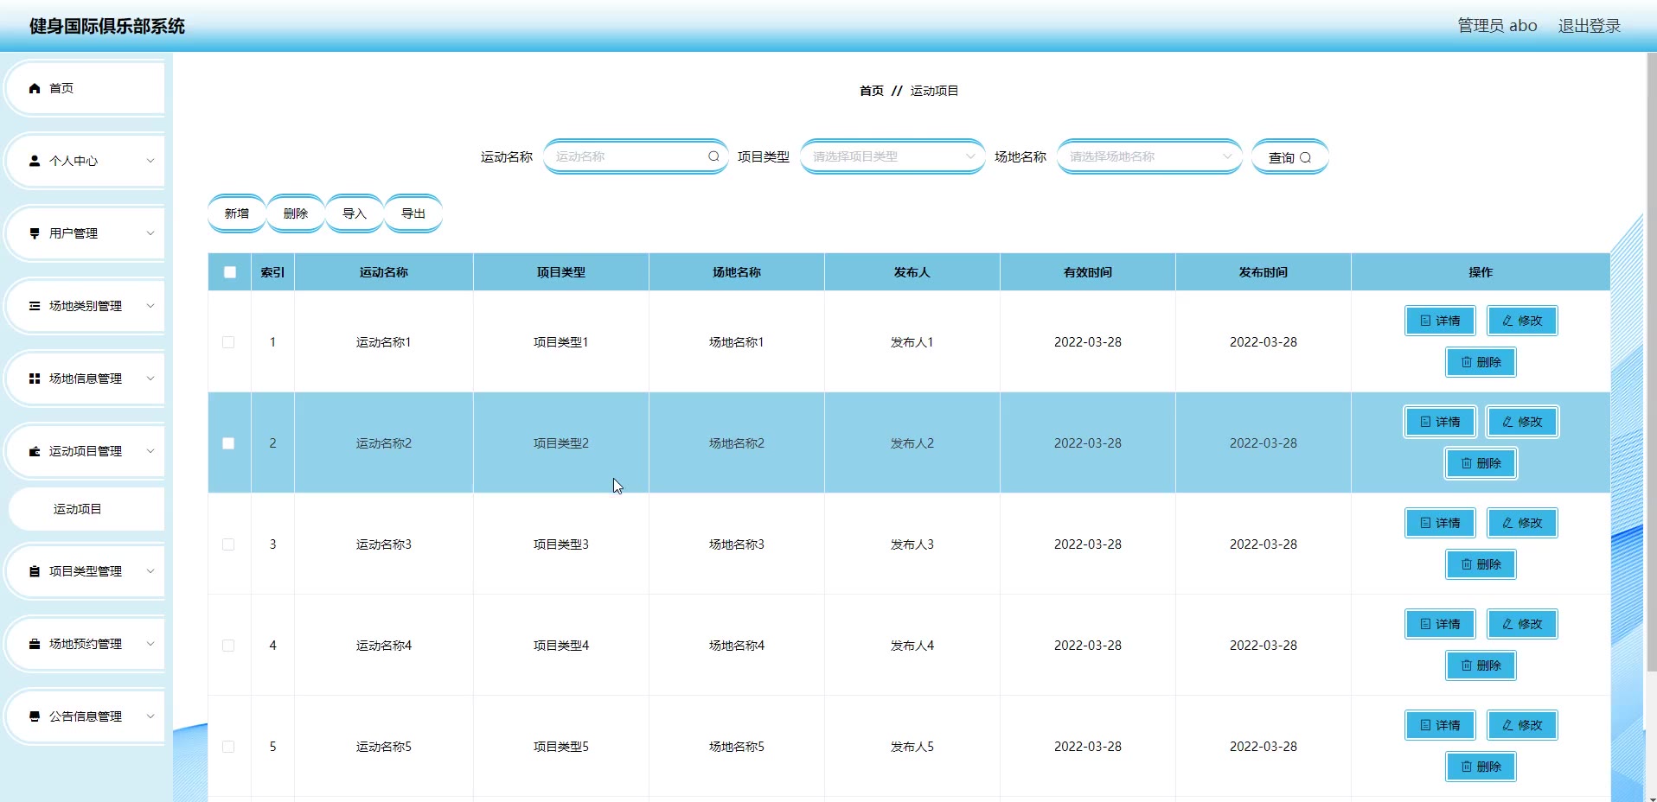Click the 删除 button above the table
Screen dimensions: 1657x802
coord(296,213)
